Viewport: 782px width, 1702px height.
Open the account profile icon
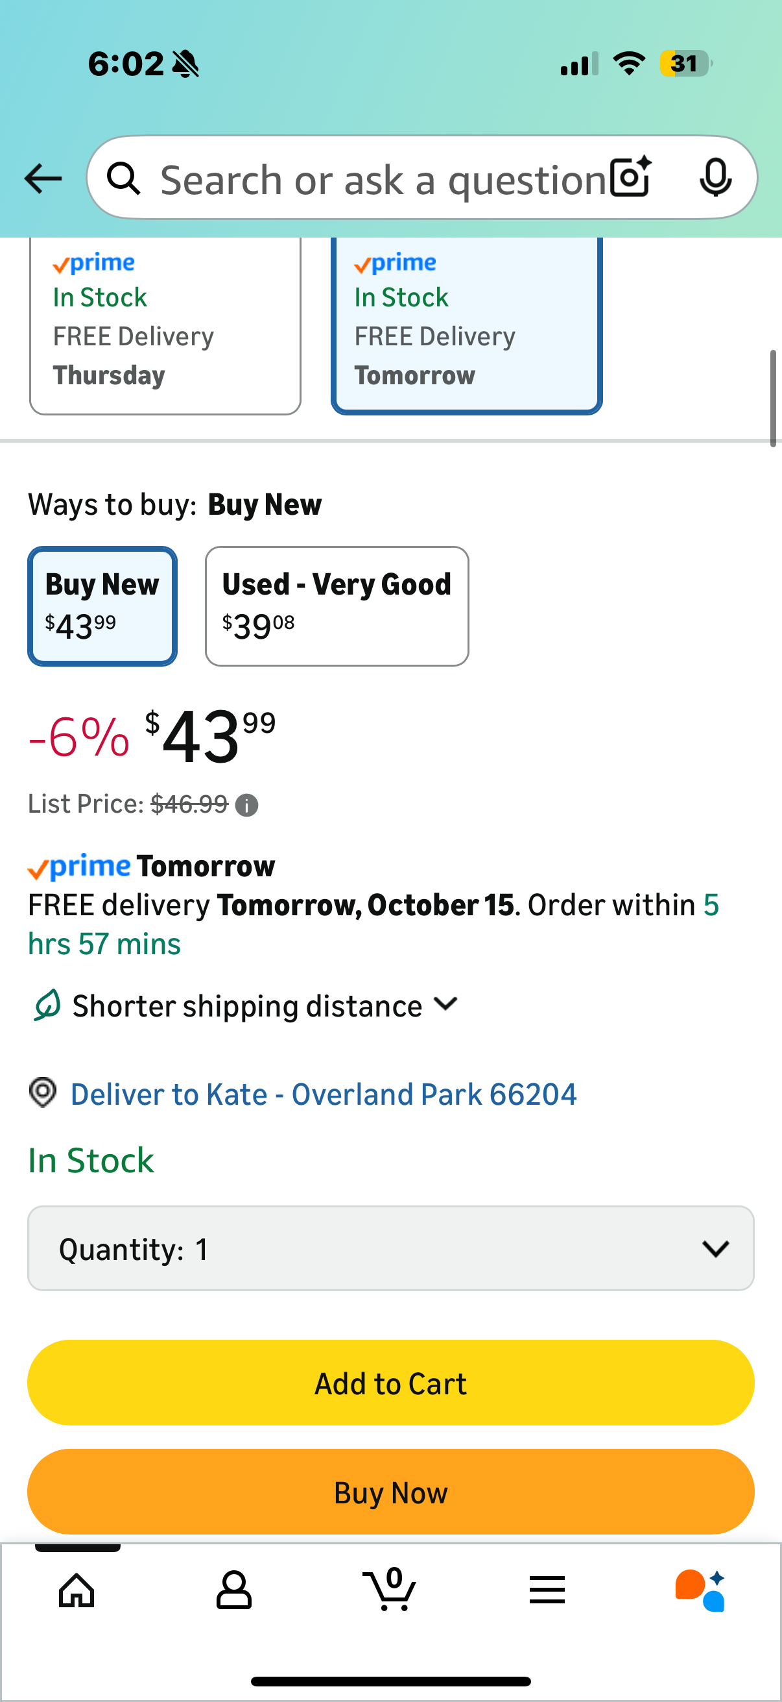pos(233,1590)
